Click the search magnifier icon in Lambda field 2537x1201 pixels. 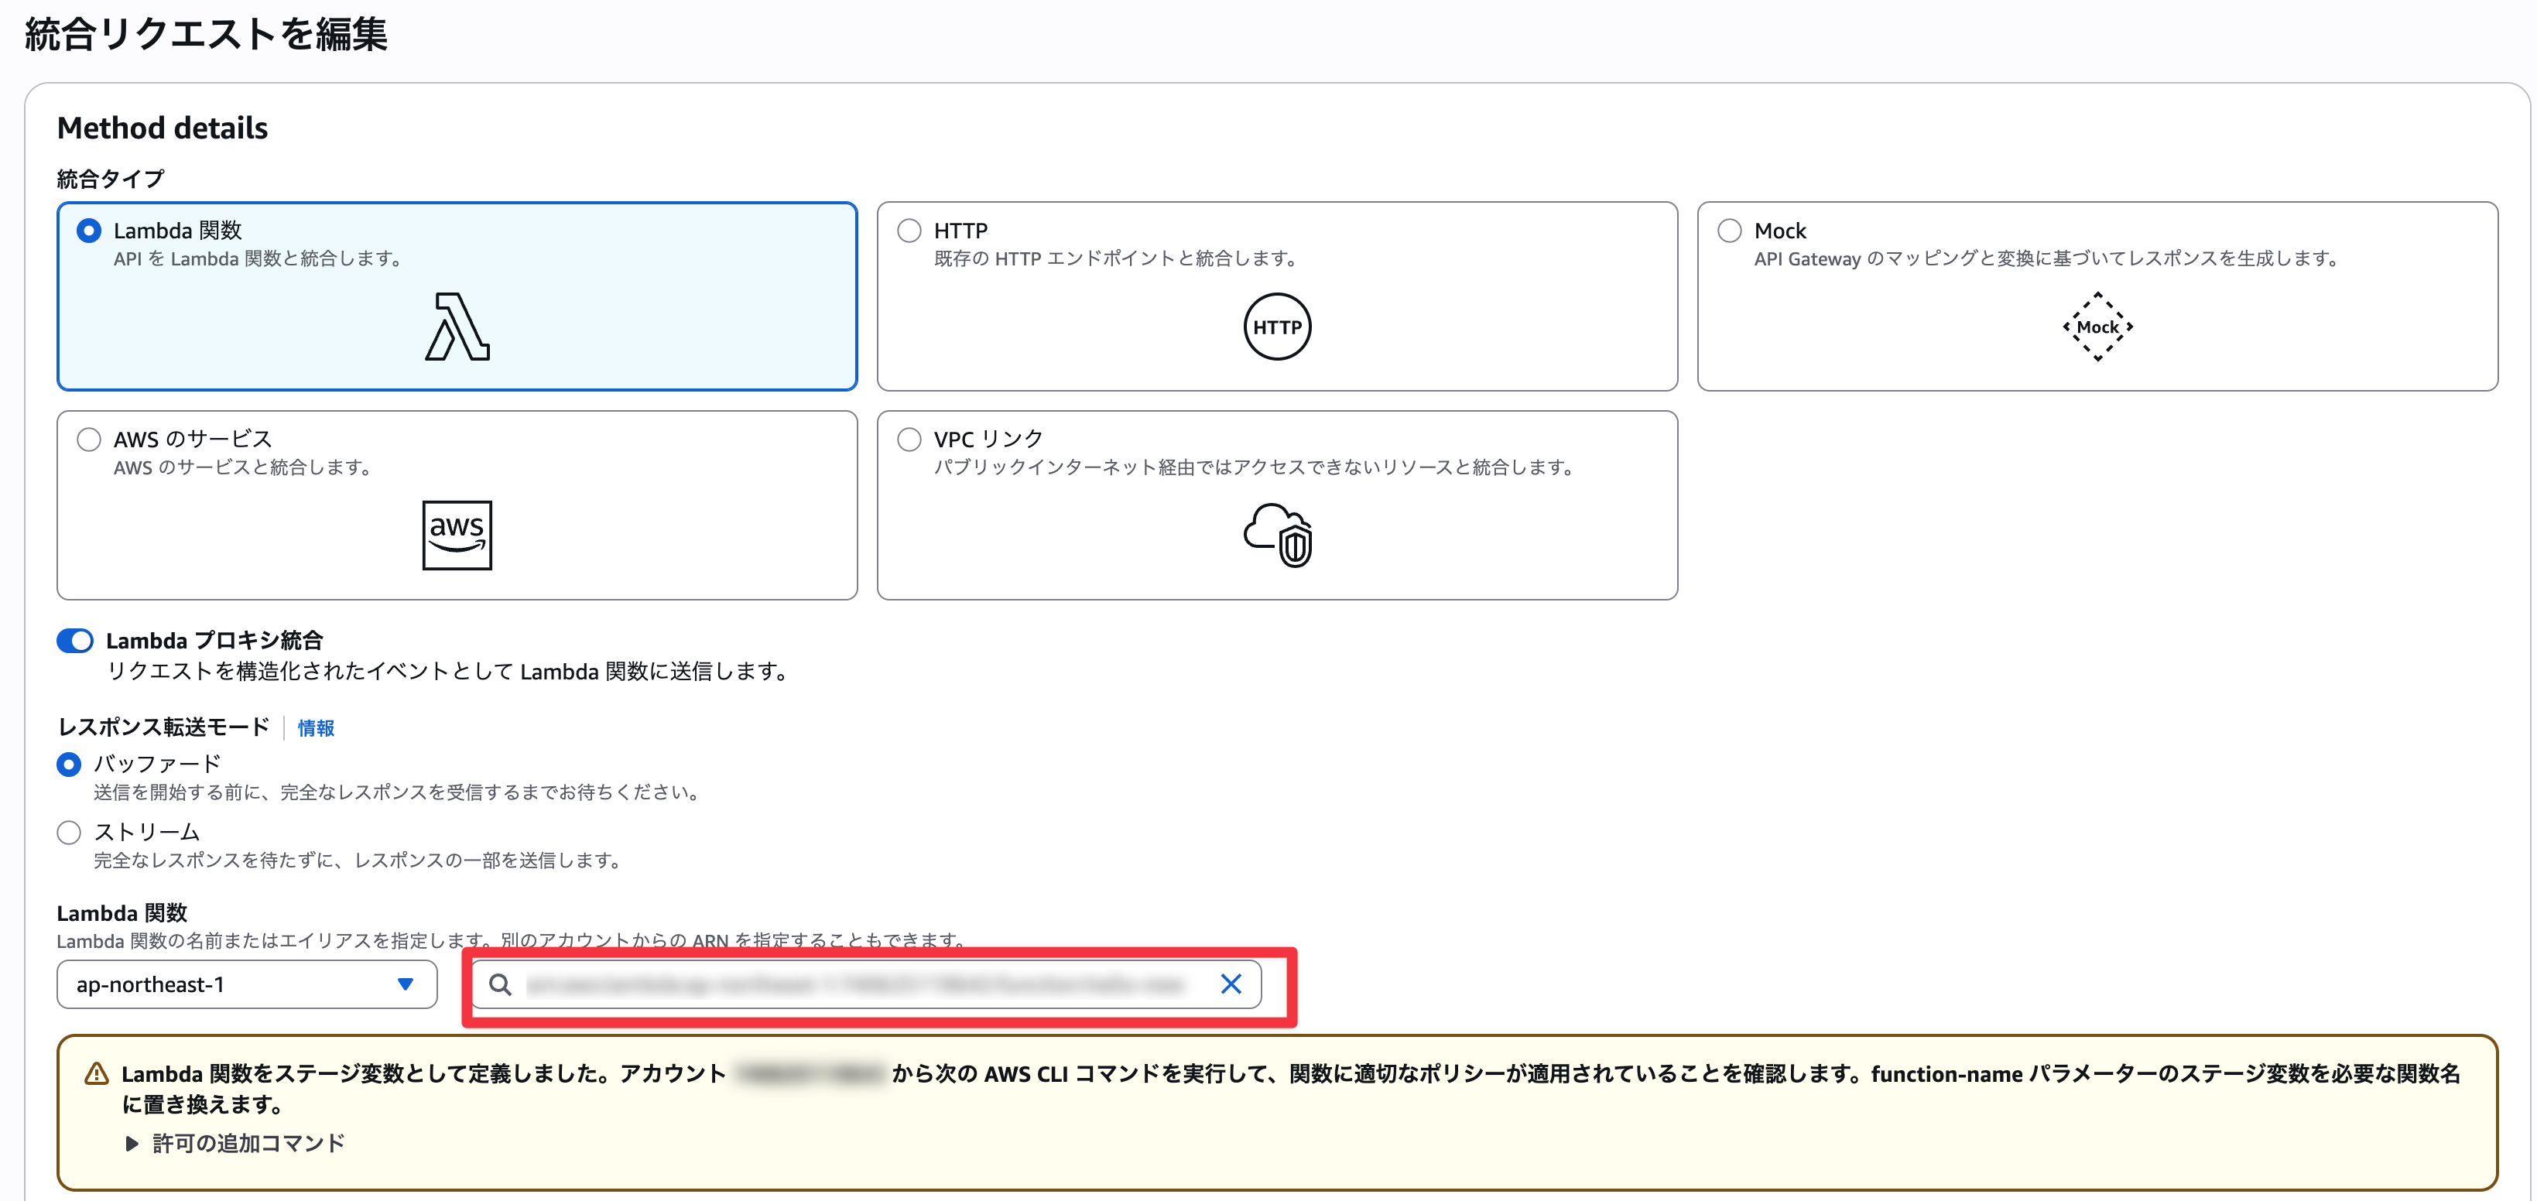click(500, 984)
